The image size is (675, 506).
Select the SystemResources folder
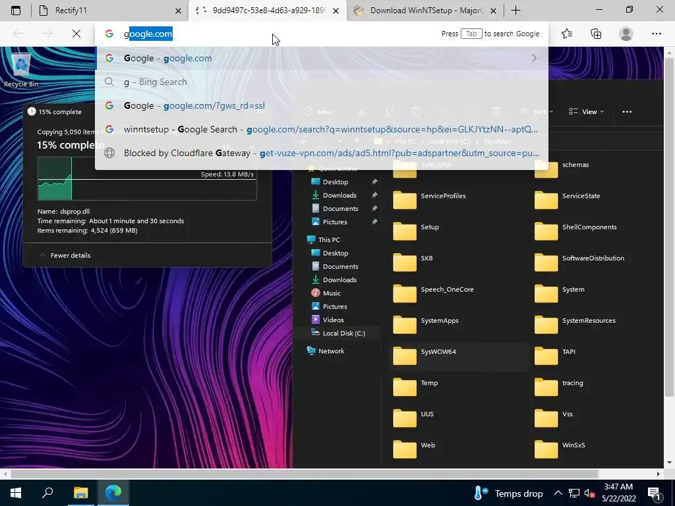[x=575, y=324]
